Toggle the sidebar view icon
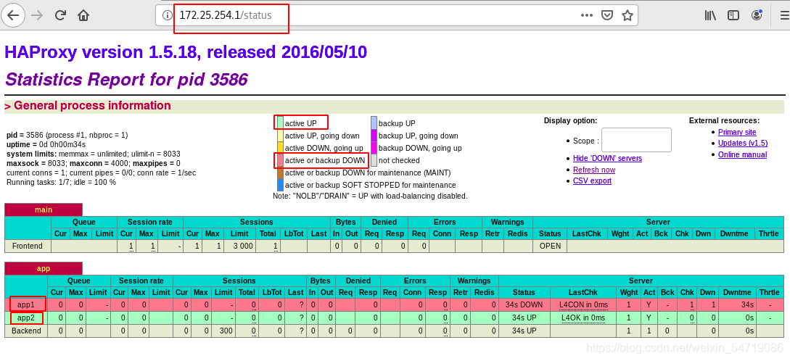Screen dimensions: 790x361 [733, 16]
